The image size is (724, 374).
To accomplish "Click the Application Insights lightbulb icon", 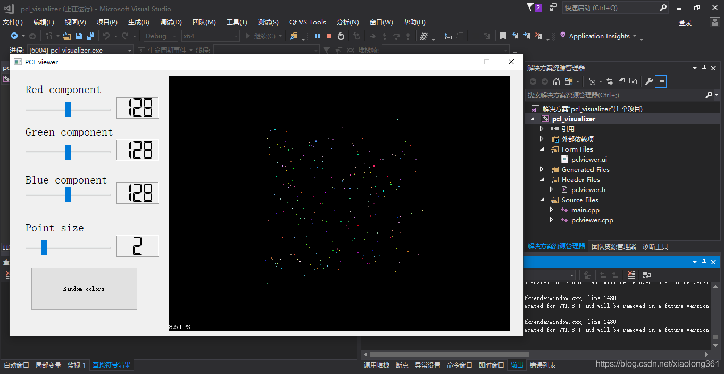I will [563, 36].
